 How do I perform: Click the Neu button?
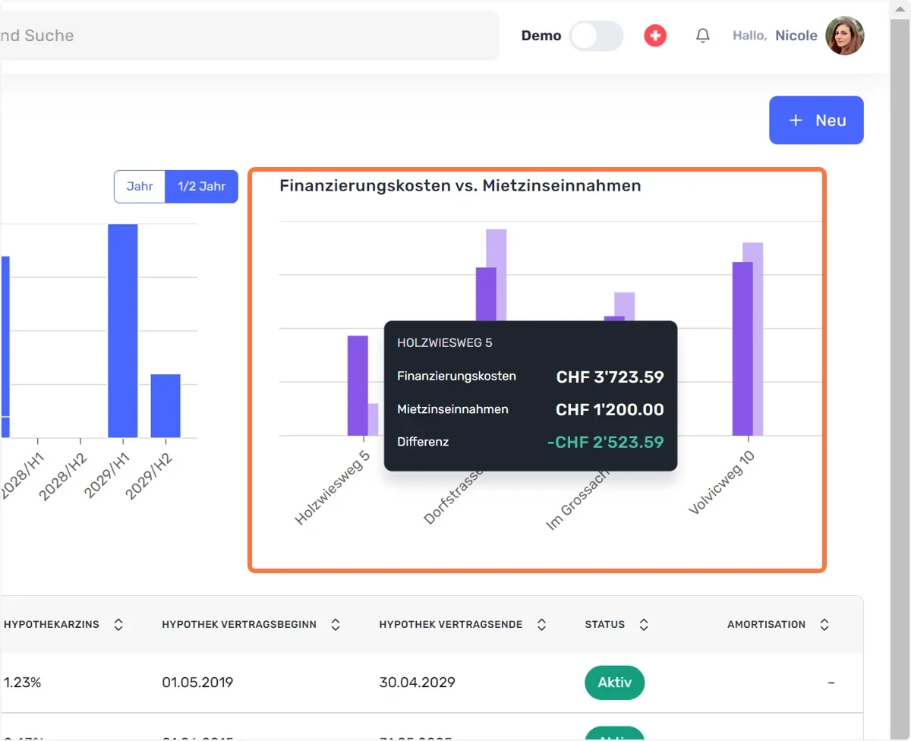(816, 120)
